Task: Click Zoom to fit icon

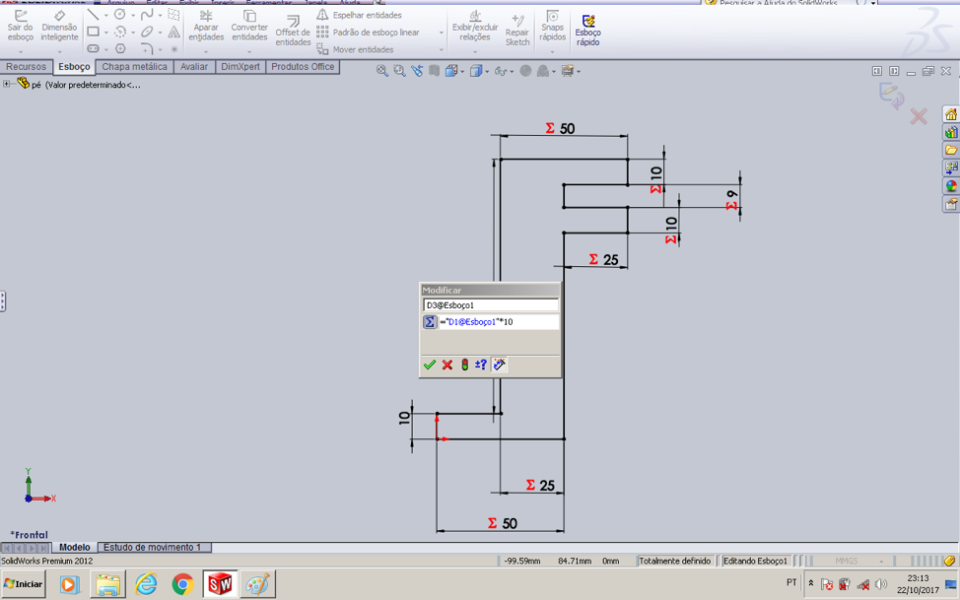Action: click(x=382, y=71)
